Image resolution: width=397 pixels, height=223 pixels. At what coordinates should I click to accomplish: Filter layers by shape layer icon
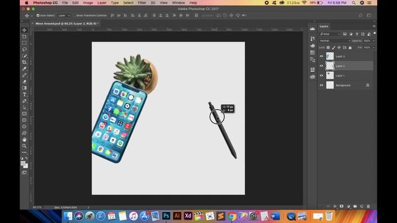point(363,34)
